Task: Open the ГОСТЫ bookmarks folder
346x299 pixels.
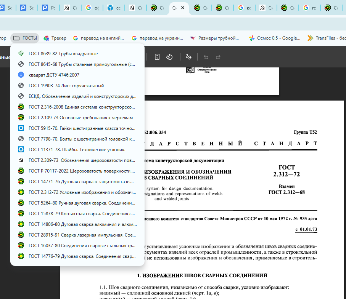Action: tap(25, 38)
